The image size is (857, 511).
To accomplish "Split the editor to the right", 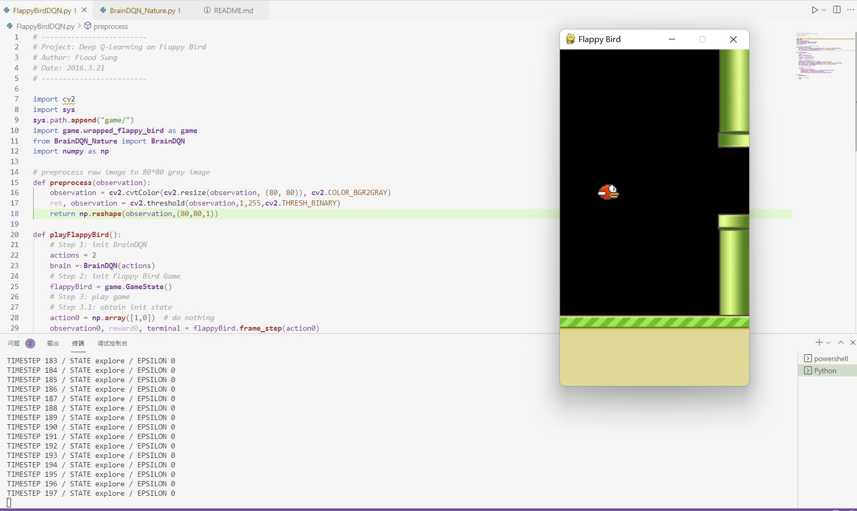I will (837, 10).
